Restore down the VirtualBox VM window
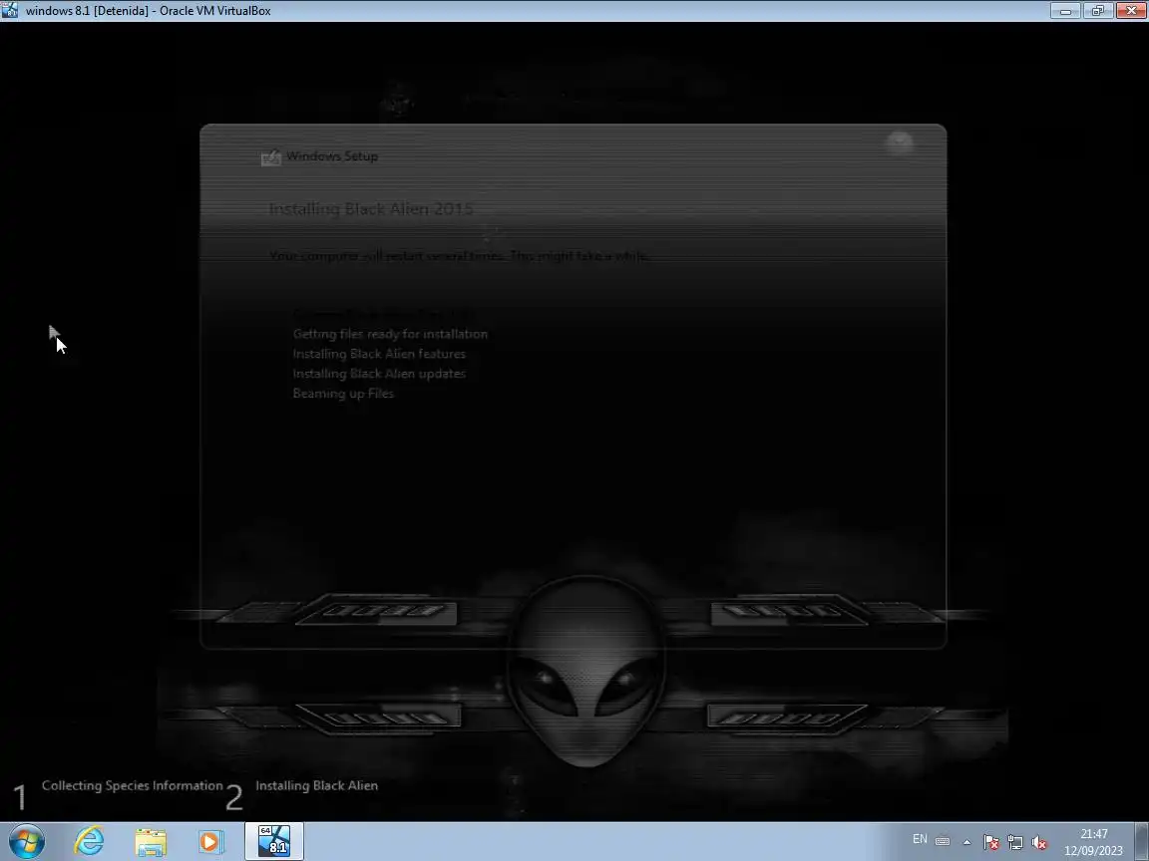This screenshot has height=861, width=1149. 1098,10
